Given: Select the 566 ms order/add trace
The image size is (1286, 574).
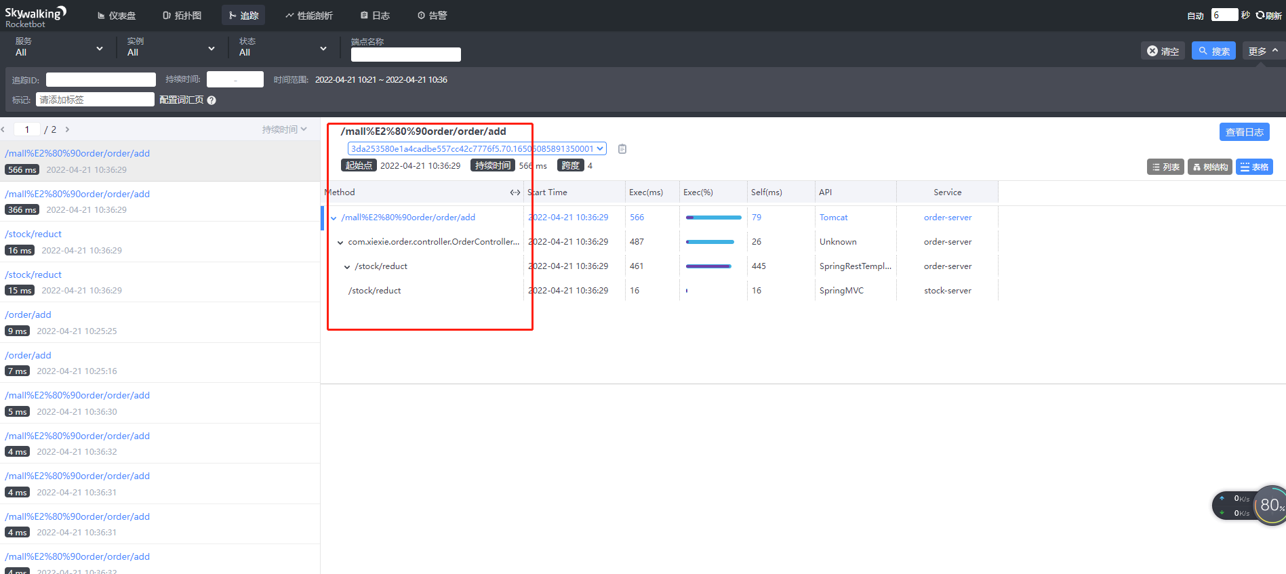Looking at the screenshot, I should [160, 161].
